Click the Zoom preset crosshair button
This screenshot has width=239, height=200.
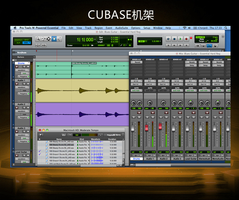[x=38, y=45]
